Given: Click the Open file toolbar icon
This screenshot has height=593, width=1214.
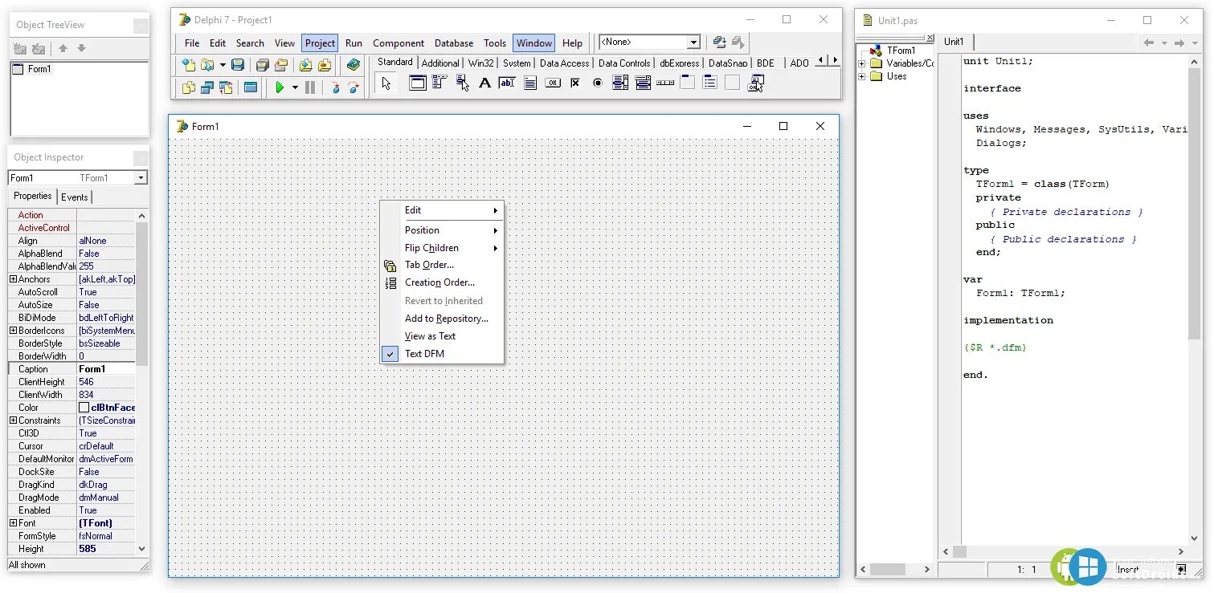Looking at the screenshot, I should [207, 65].
